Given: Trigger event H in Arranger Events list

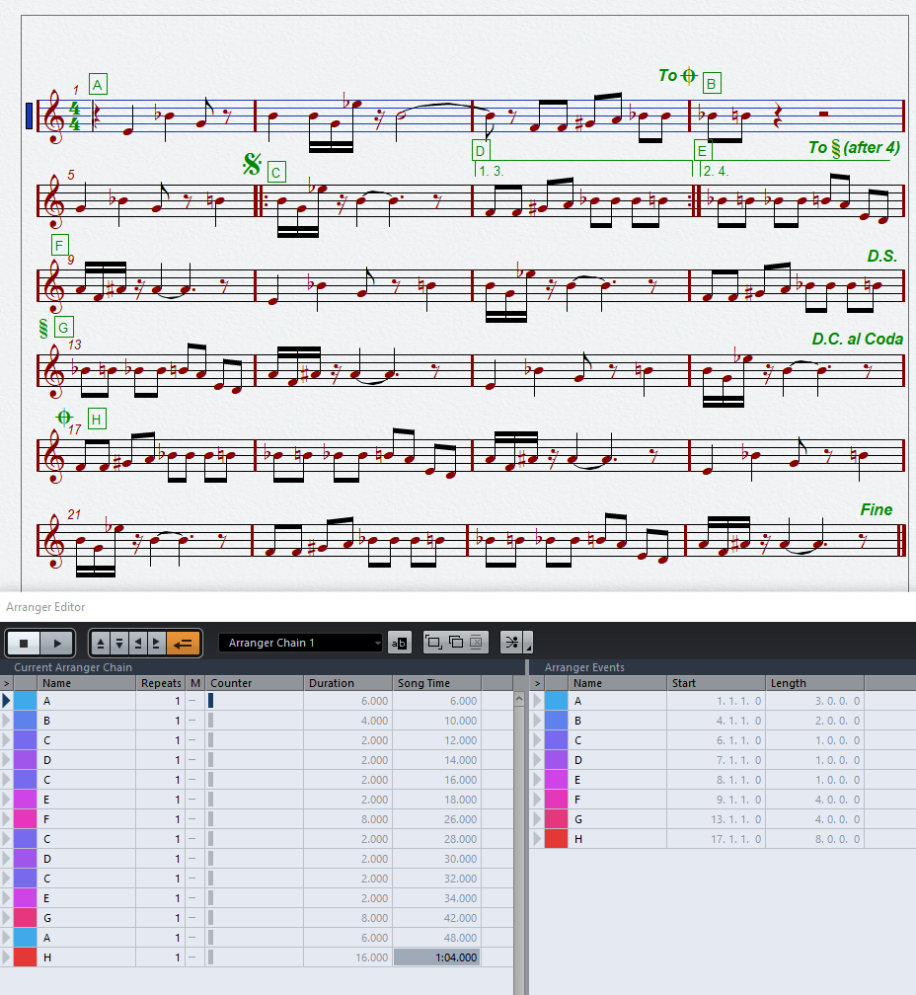Looking at the screenshot, I should tap(537, 839).
